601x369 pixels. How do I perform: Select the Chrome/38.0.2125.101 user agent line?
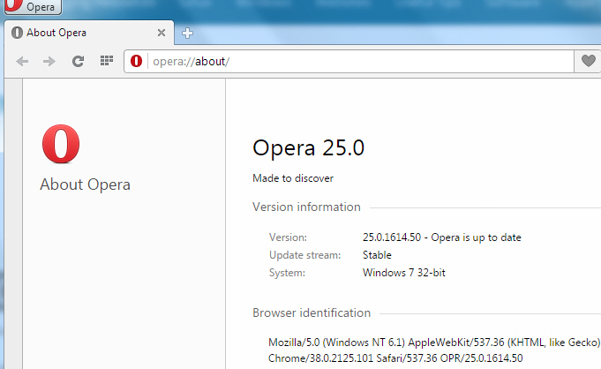tap(395, 358)
